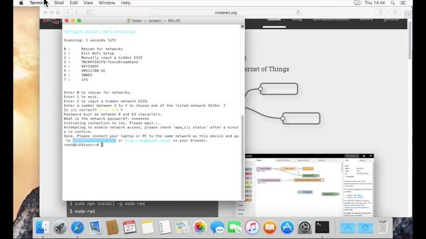Open the blog page on Node-RED site
Screen dimensions: 426x239
pyautogui.click(x=297, y=19)
